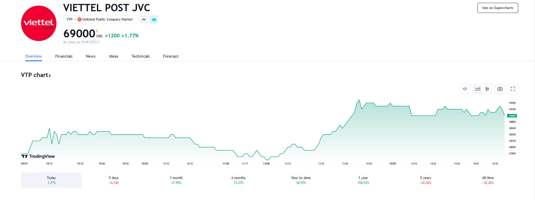This screenshot has height=200, width=535.
Task: Open the Technicals tab
Action: (140, 56)
